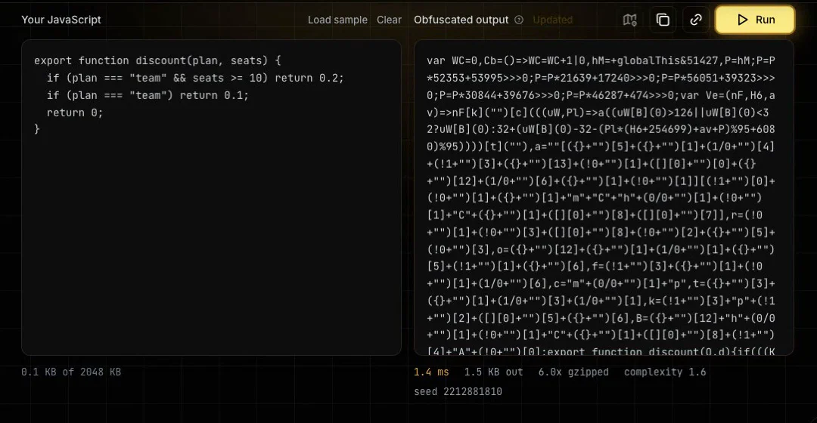The height and width of the screenshot is (423, 817).
Task: Click Load sample
Action: tap(337, 20)
